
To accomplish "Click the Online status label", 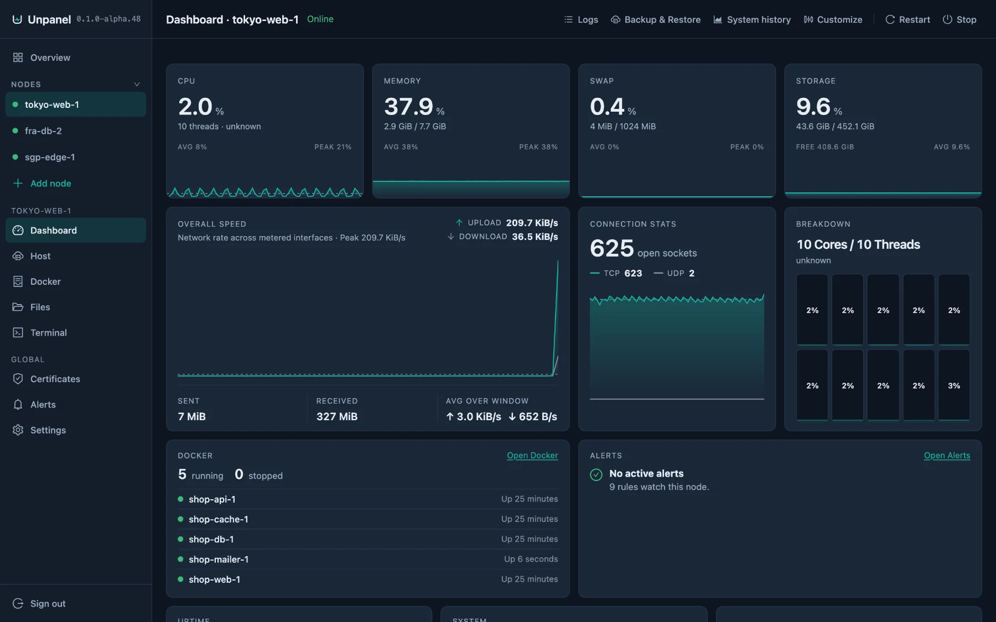I will click(x=320, y=19).
